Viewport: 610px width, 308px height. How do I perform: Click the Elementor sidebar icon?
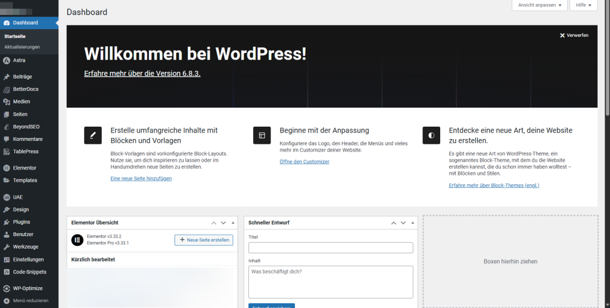click(x=7, y=168)
